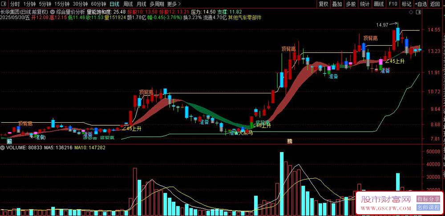The image size is (445, 216).
Task: Open the F10 company info
Action: pyautogui.click(x=393, y=4)
